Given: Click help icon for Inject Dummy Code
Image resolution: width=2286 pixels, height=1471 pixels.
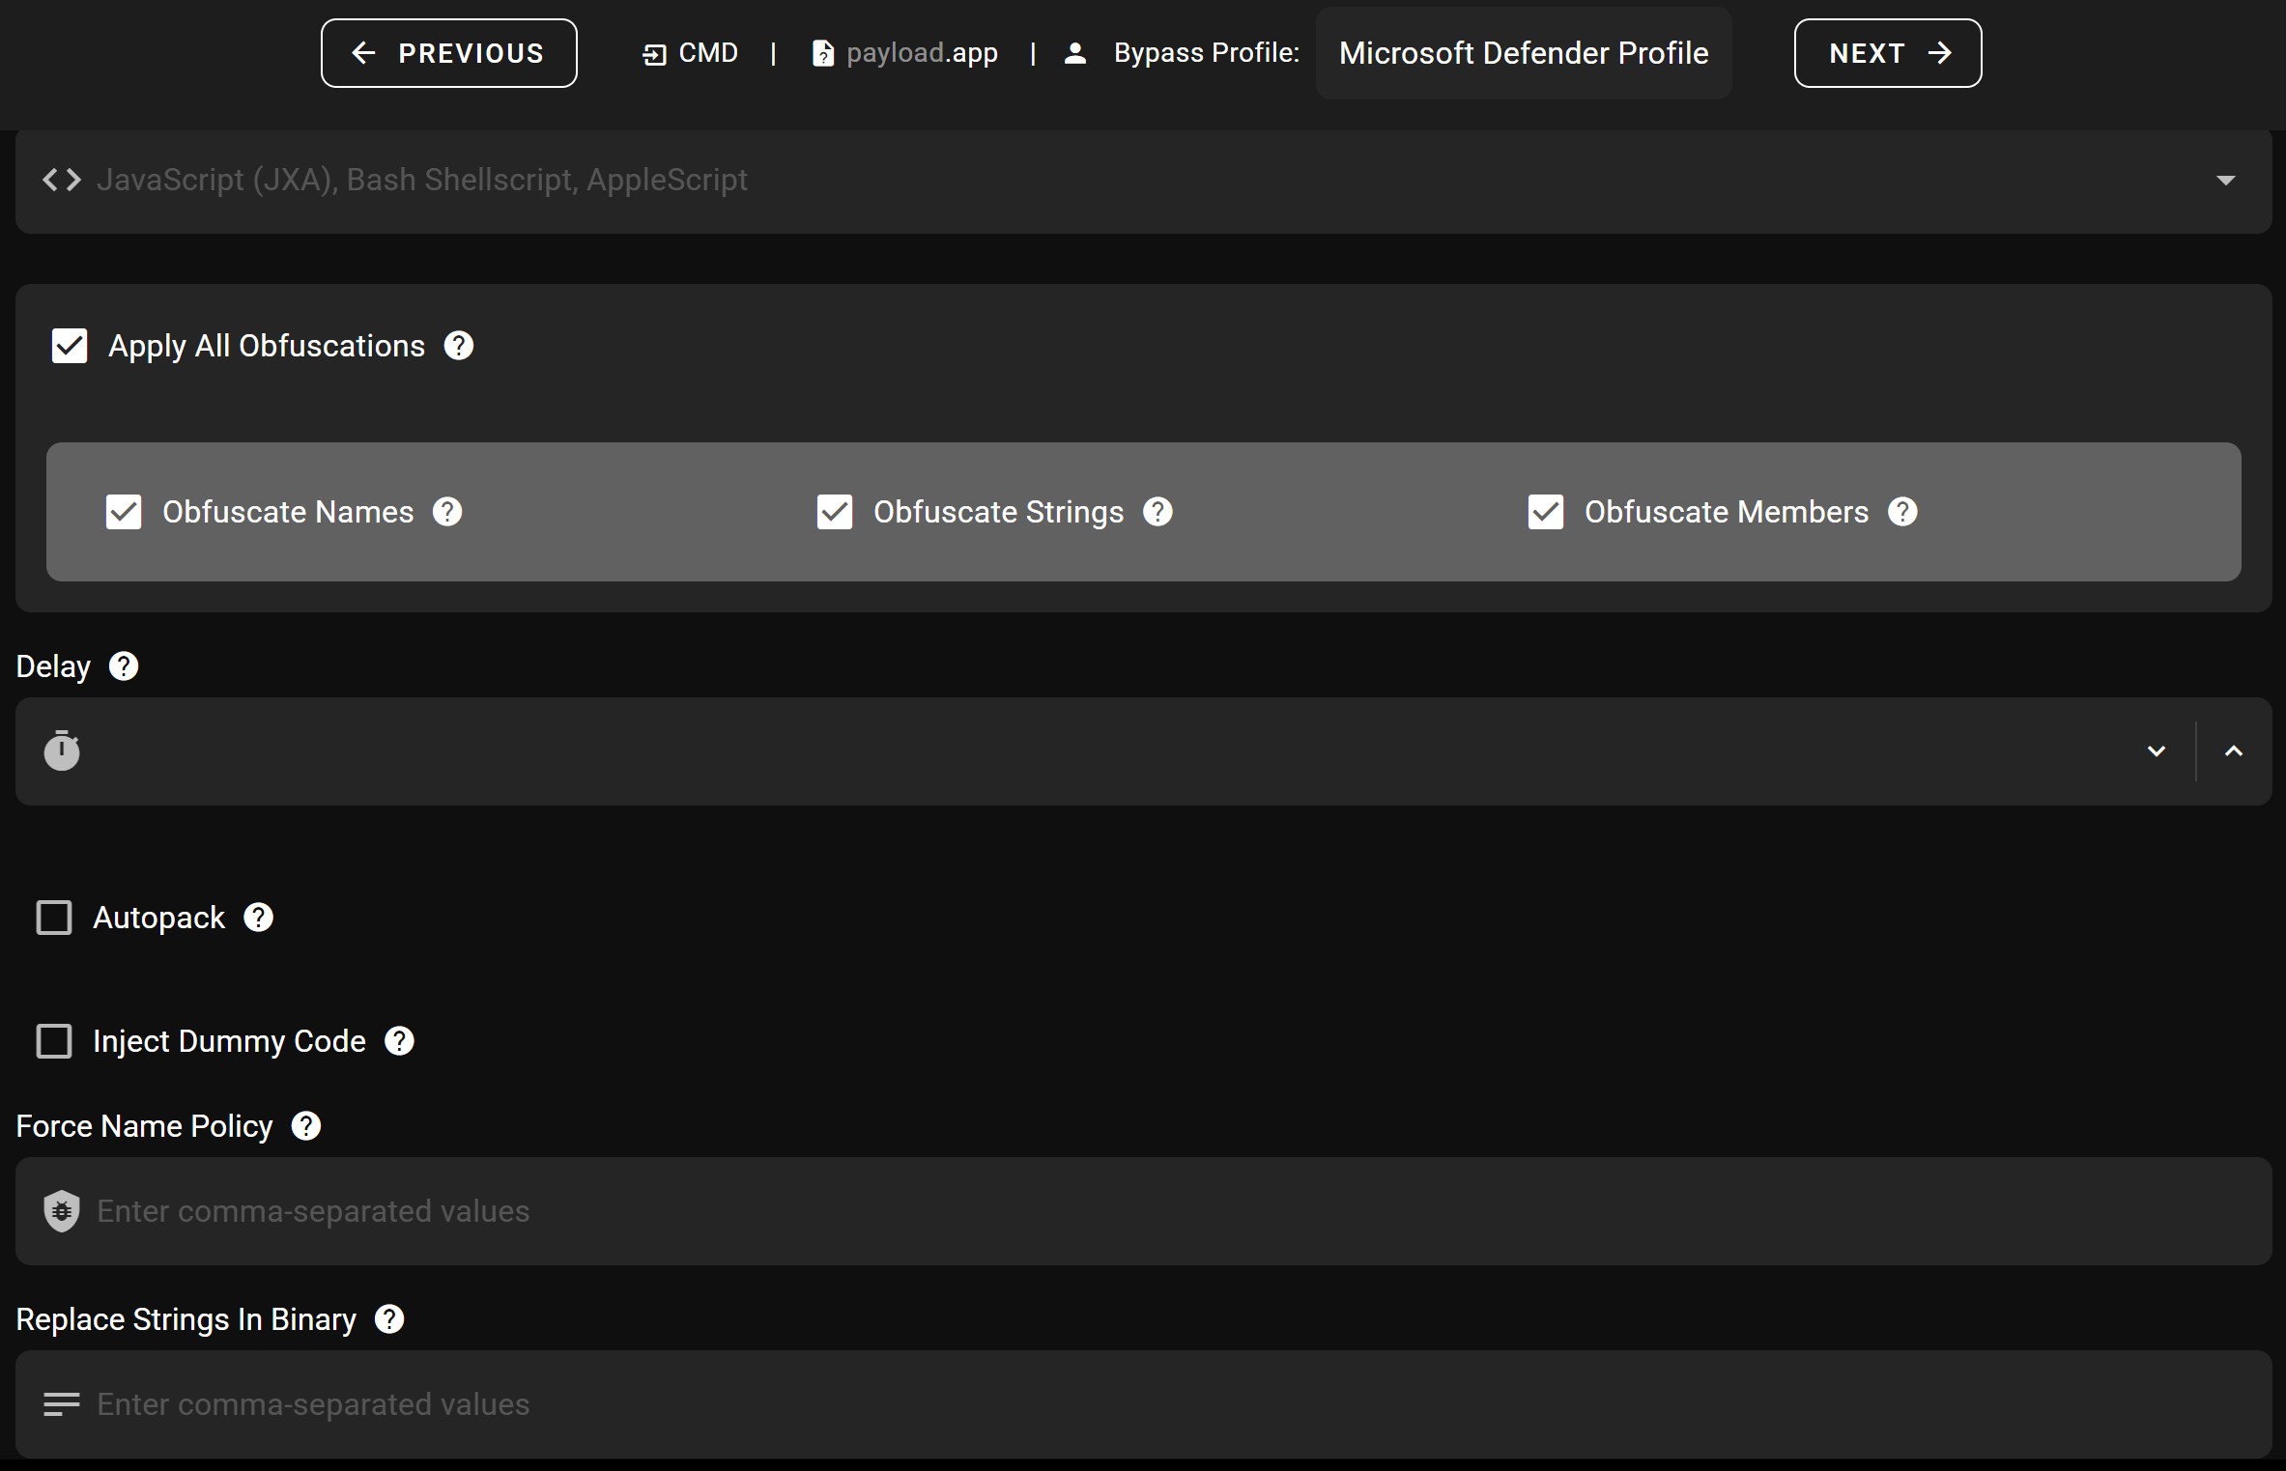Looking at the screenshot, I should 399,1041.
